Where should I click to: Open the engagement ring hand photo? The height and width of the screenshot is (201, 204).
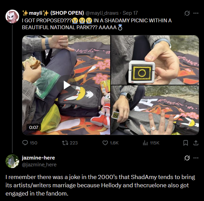(x=155, y=110)
